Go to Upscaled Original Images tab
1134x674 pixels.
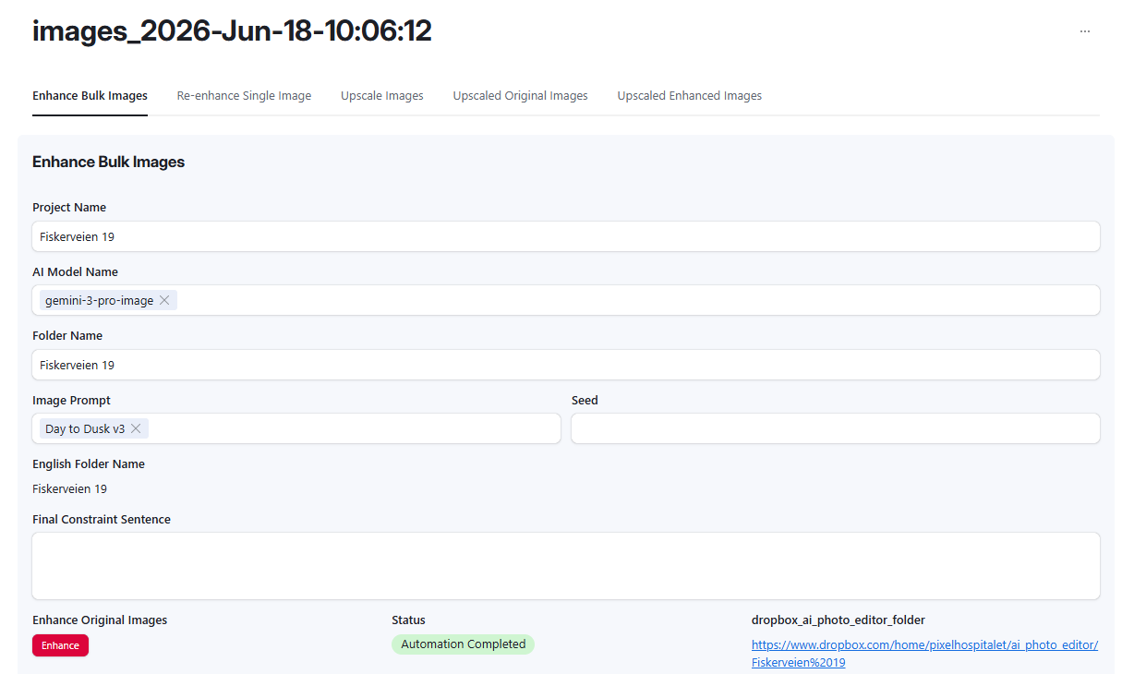pos(520,96)
